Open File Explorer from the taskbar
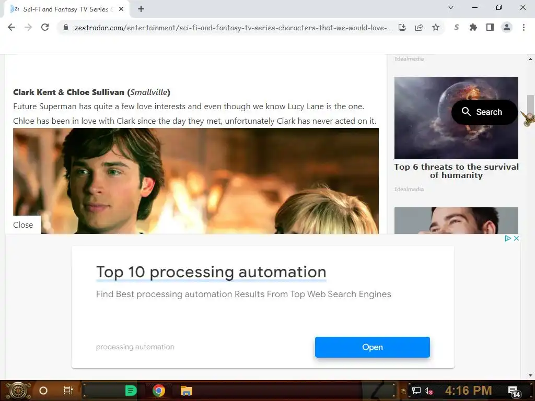535x401 pixels. coord(187,391)
